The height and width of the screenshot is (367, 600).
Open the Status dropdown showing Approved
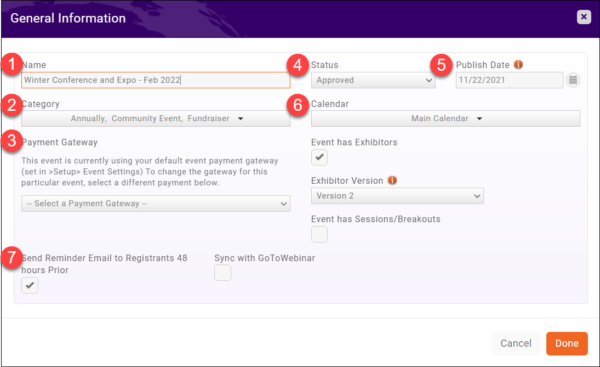[373, 80]
